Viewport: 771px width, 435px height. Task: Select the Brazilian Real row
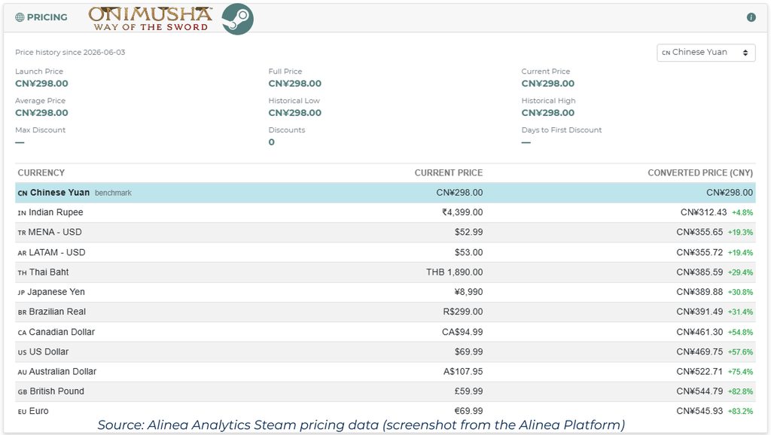385,312
